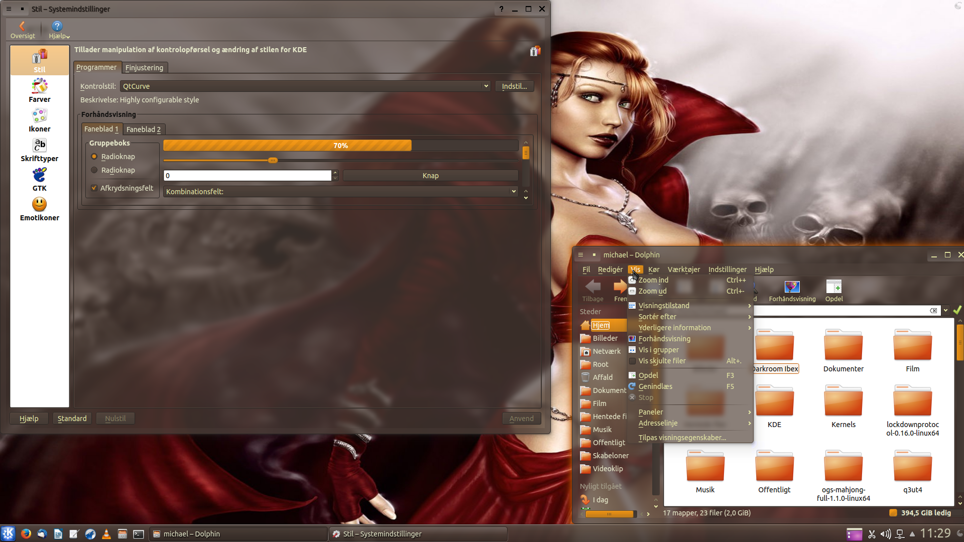
Task: Open the Farver colors category
Action: click(40, 91)
